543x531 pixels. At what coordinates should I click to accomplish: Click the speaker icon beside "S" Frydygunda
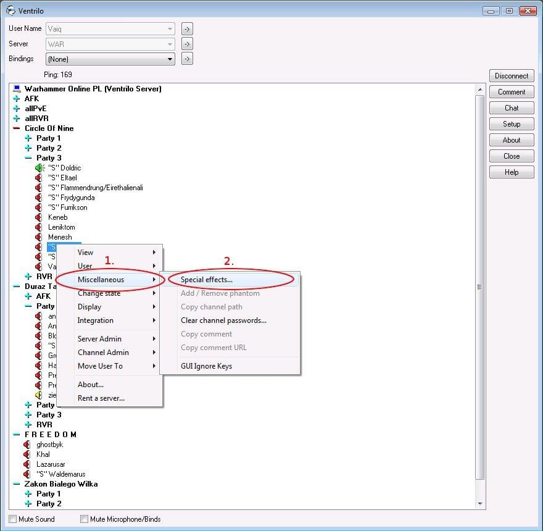tap(38, 198)
